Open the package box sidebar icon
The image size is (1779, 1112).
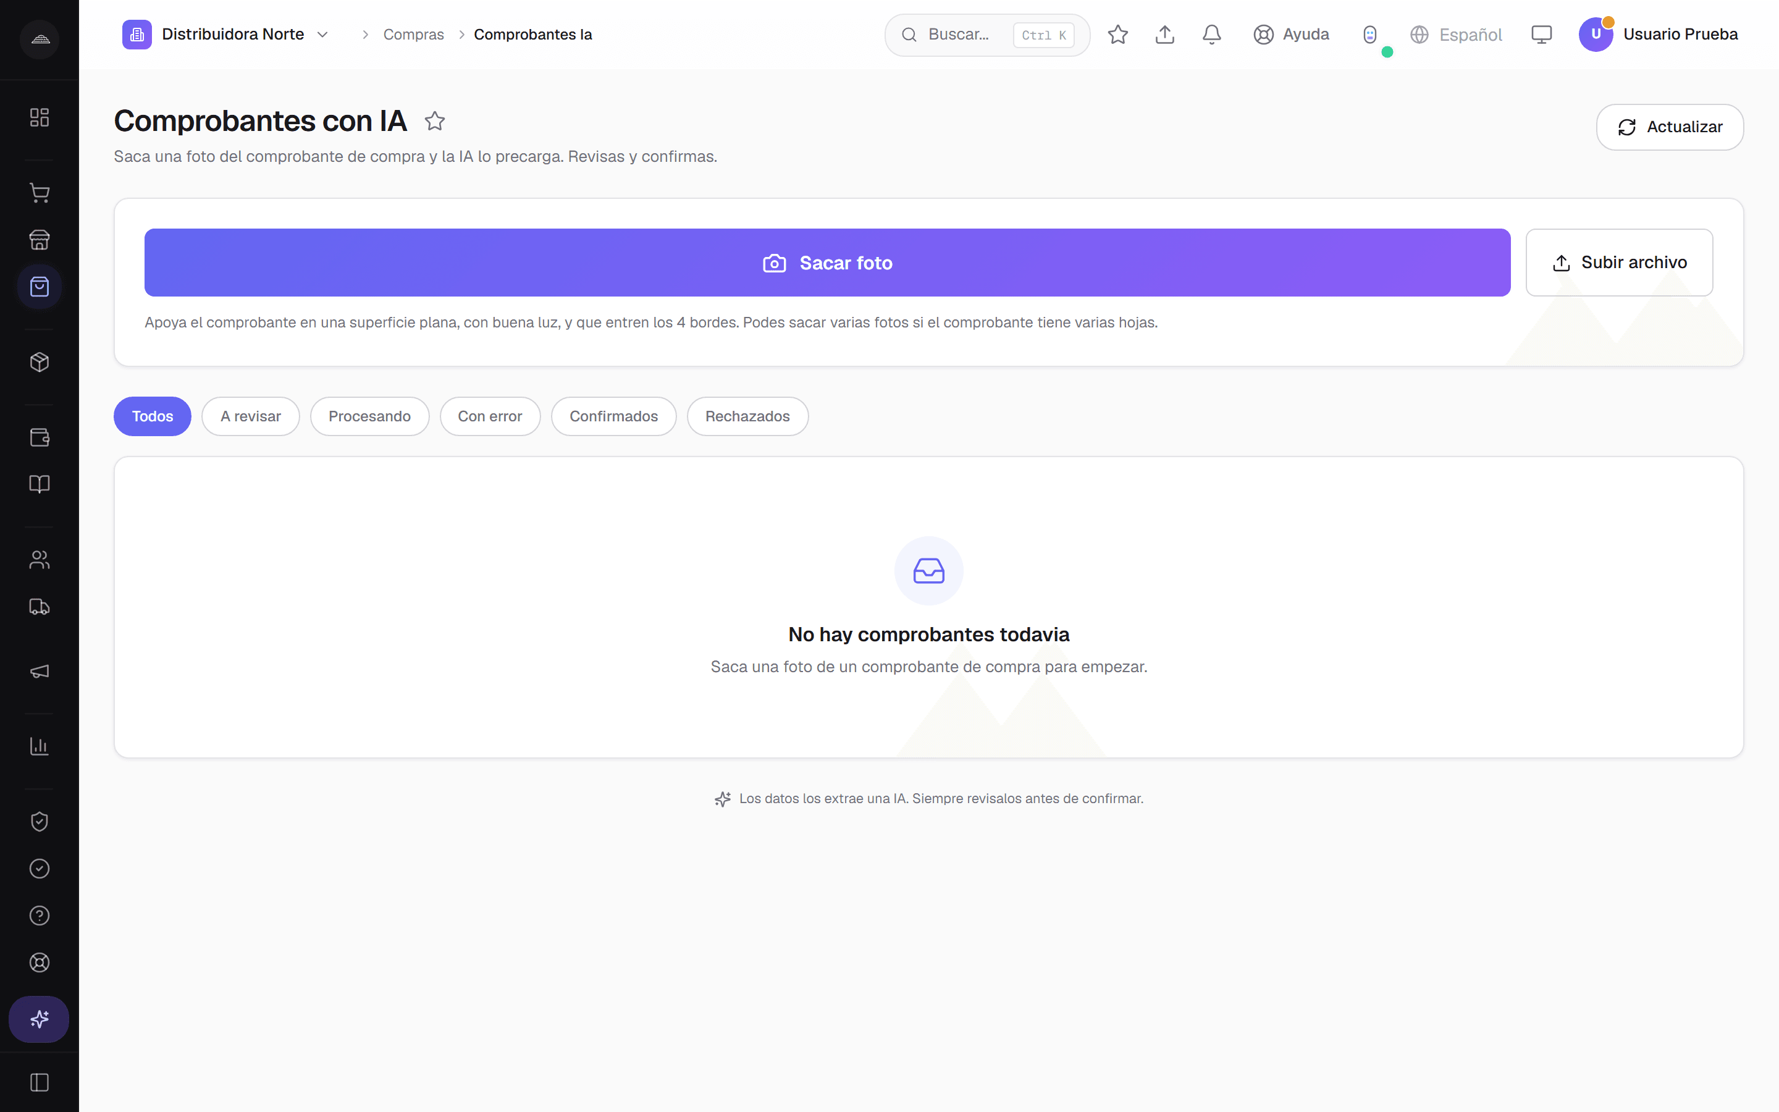pos(39,362)
